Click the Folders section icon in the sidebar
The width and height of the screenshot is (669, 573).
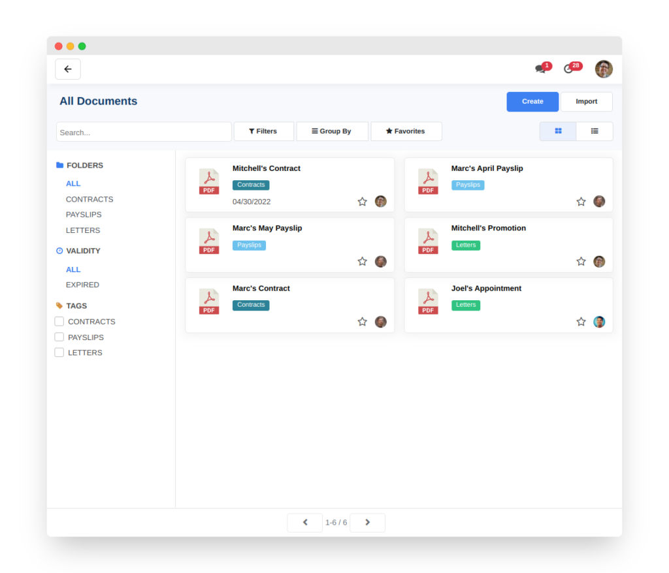59,165
